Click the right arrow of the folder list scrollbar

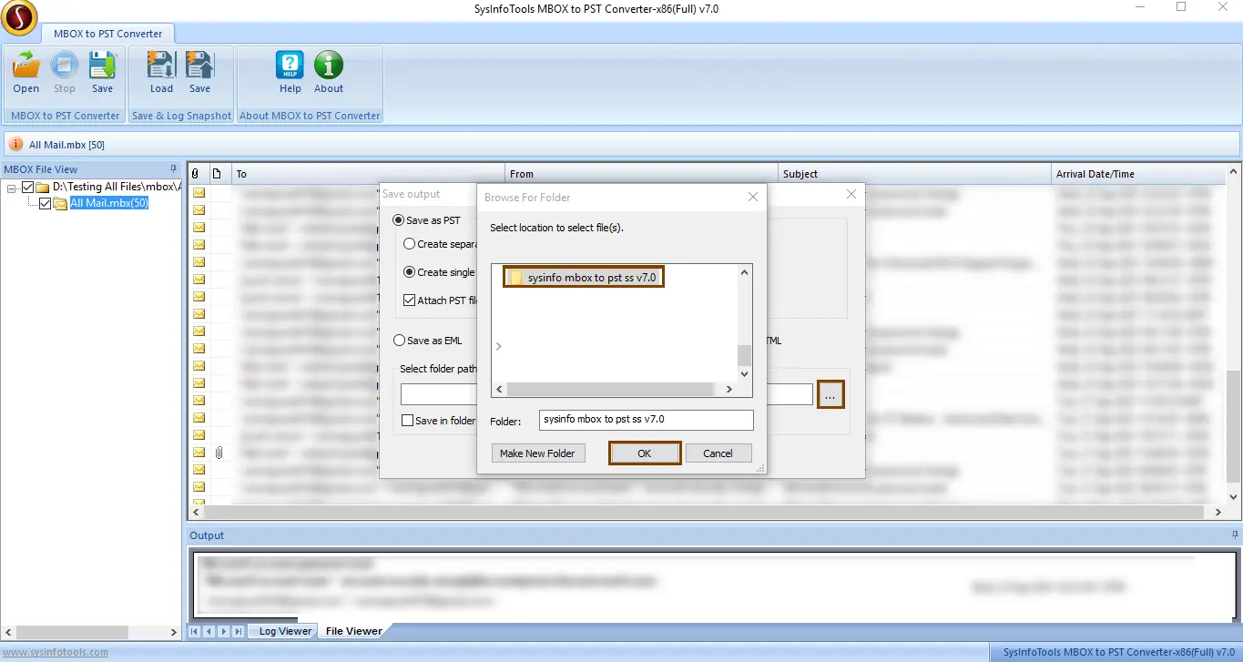tap(728, 389)
